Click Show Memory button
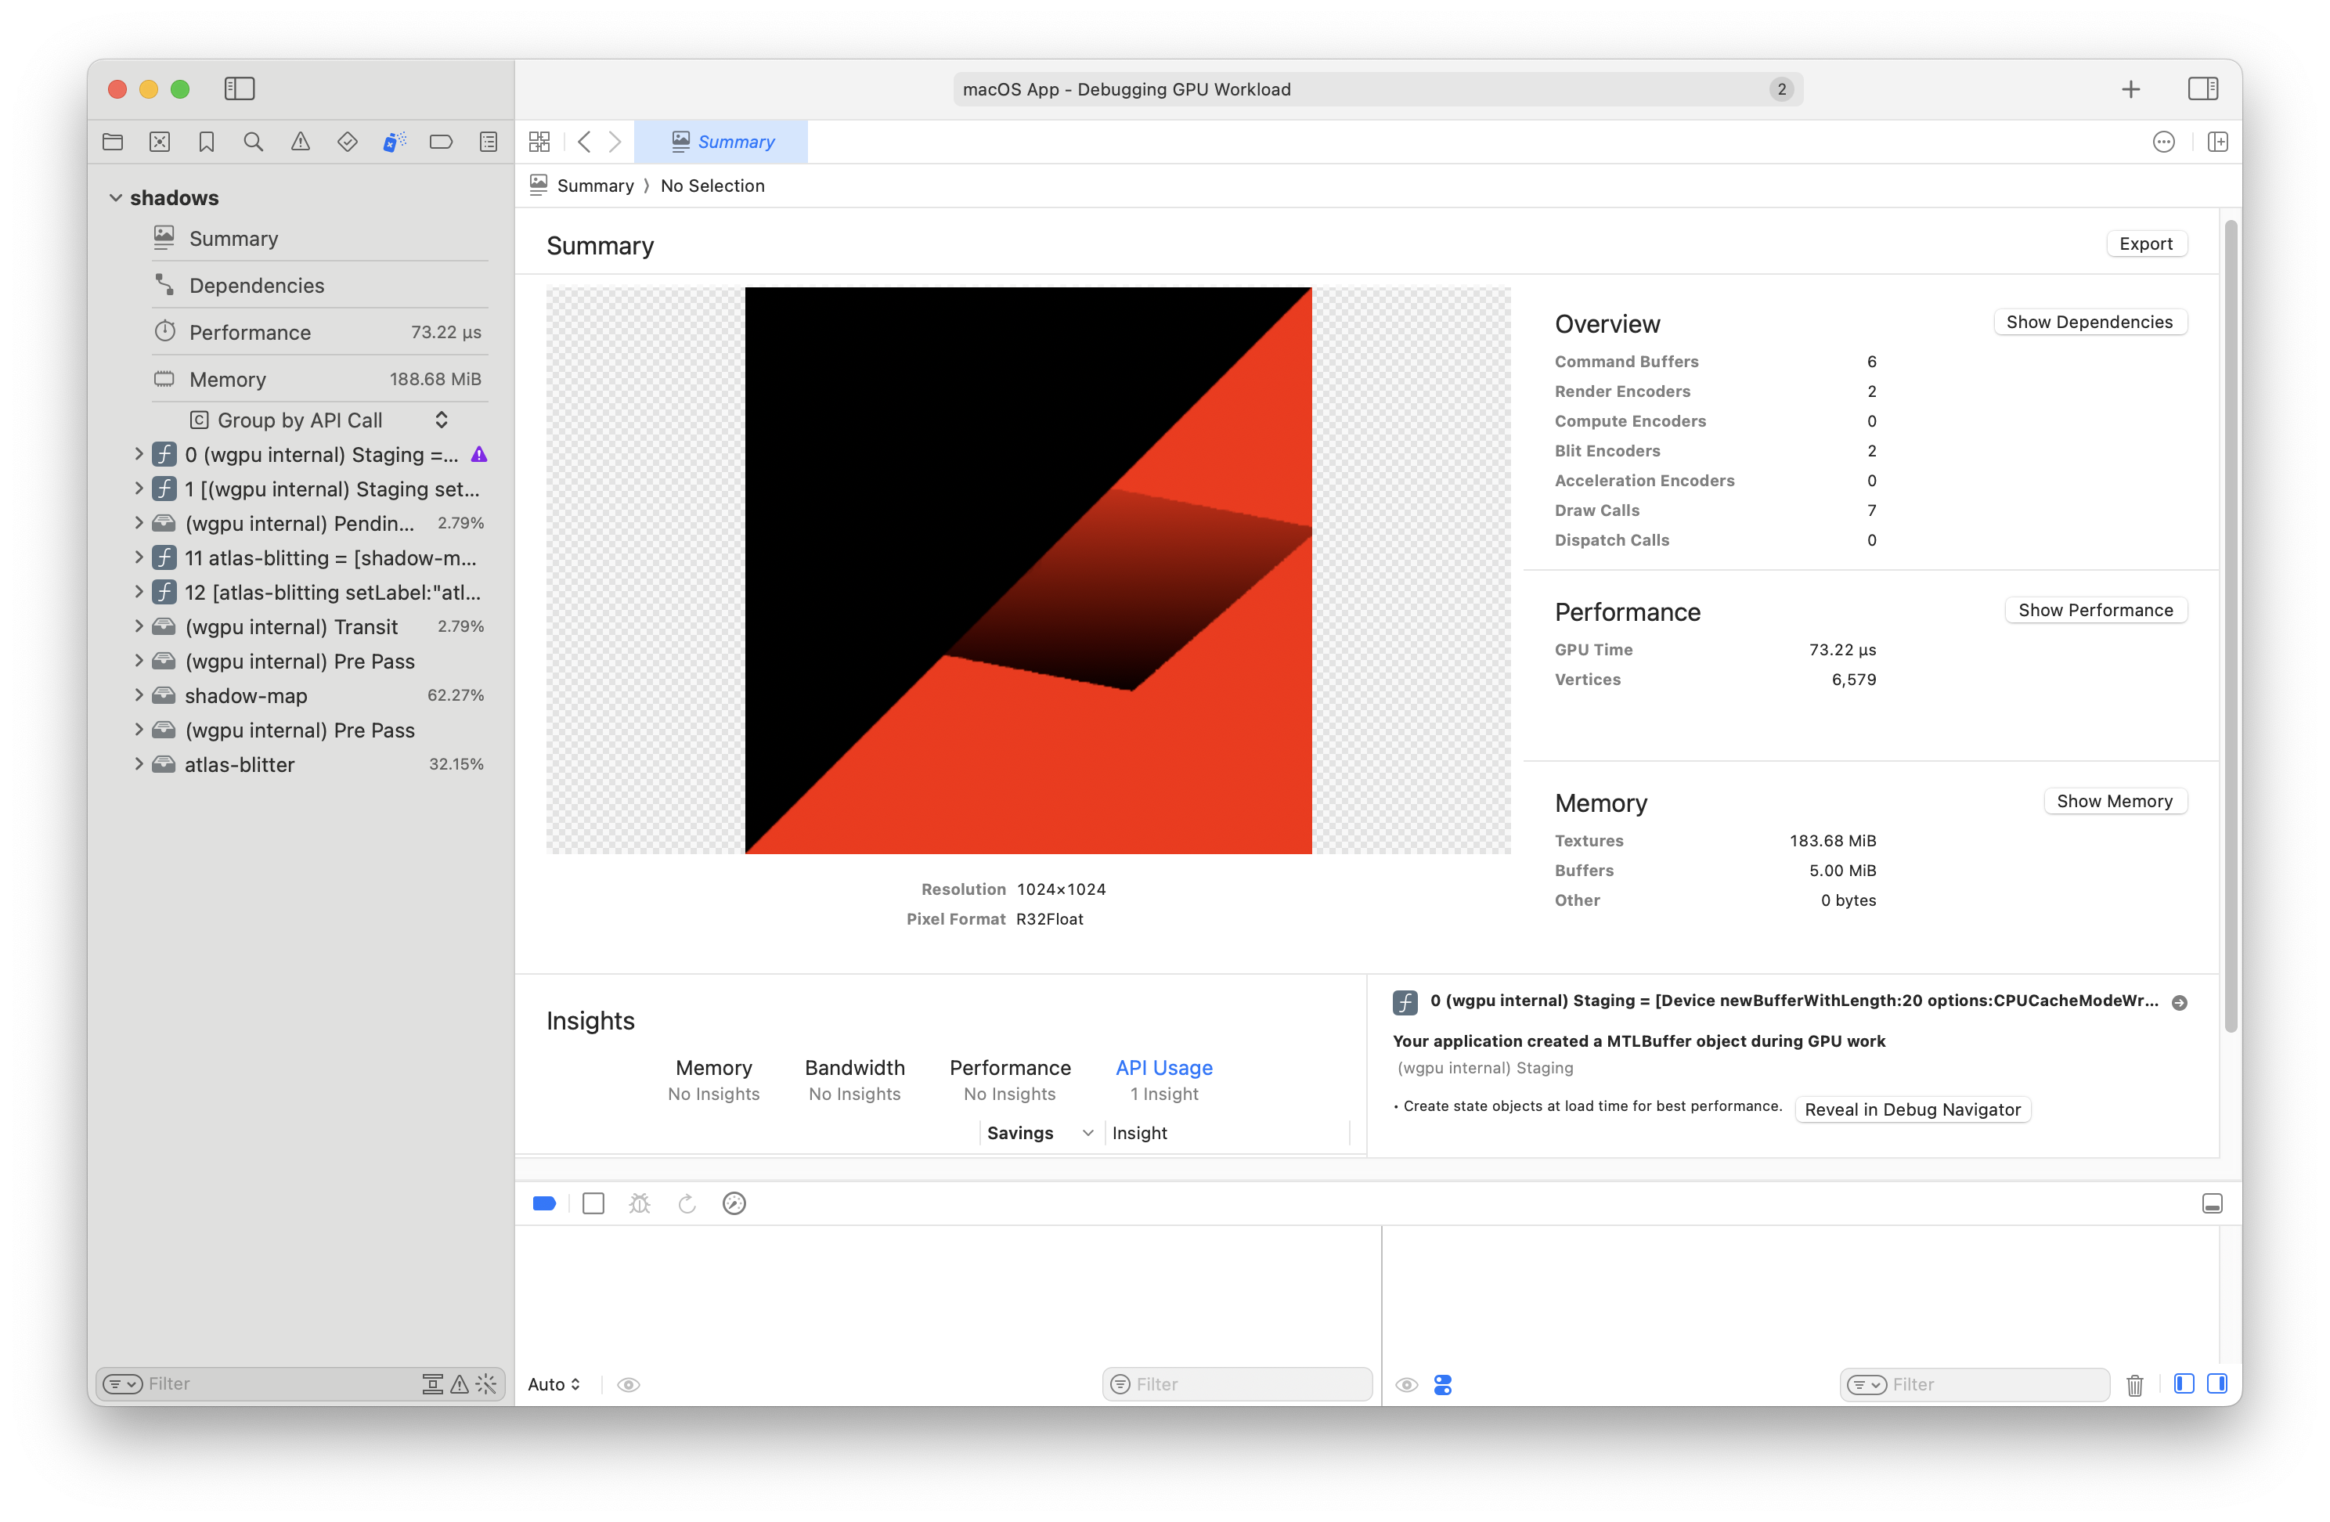The image size is (2330, 1522). click(2115, 801)
